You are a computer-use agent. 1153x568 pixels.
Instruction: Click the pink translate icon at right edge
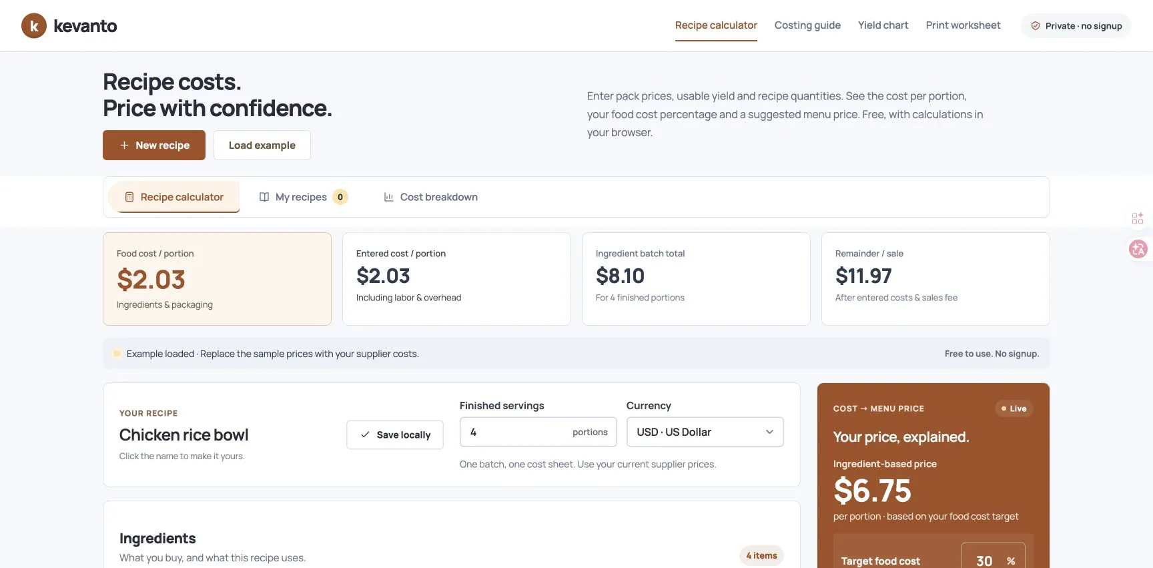coord(1138,249)
